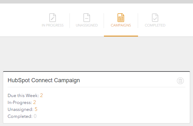Viewport: 193px width, 126px height.
Task: Click the Completed checkmark document icon
Action: coord(155,18)
